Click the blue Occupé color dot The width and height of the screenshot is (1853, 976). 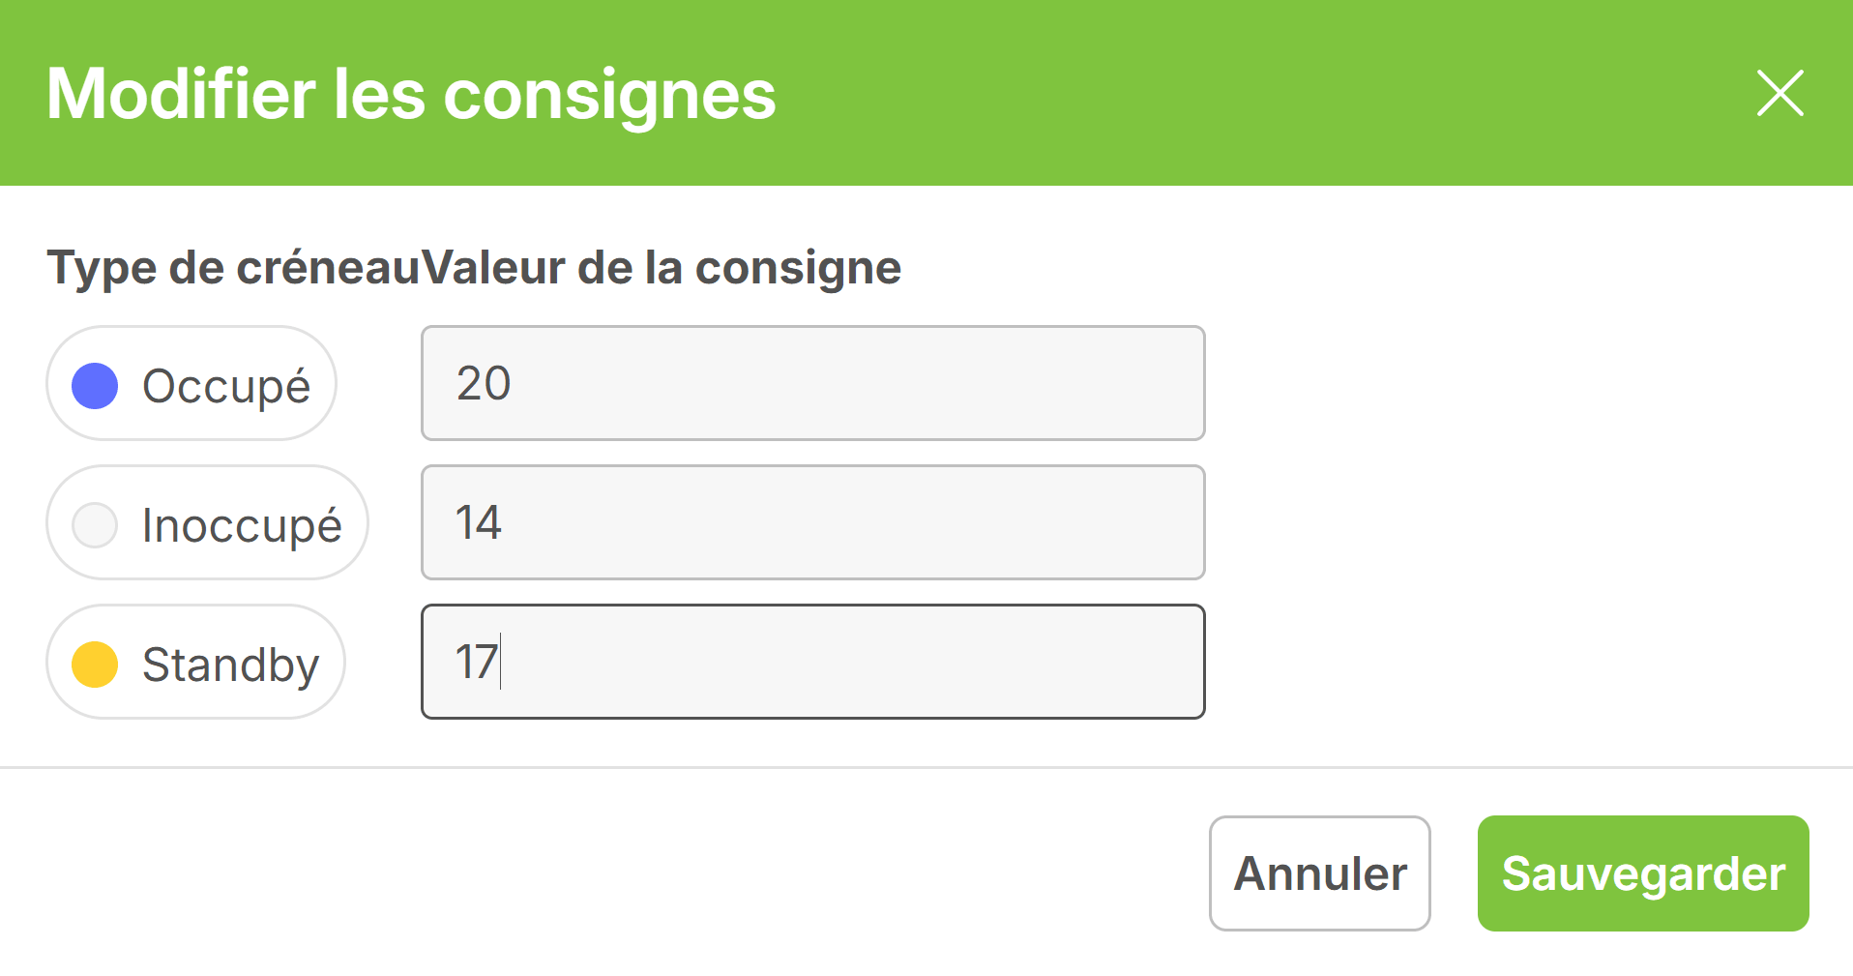pos(95,386)
